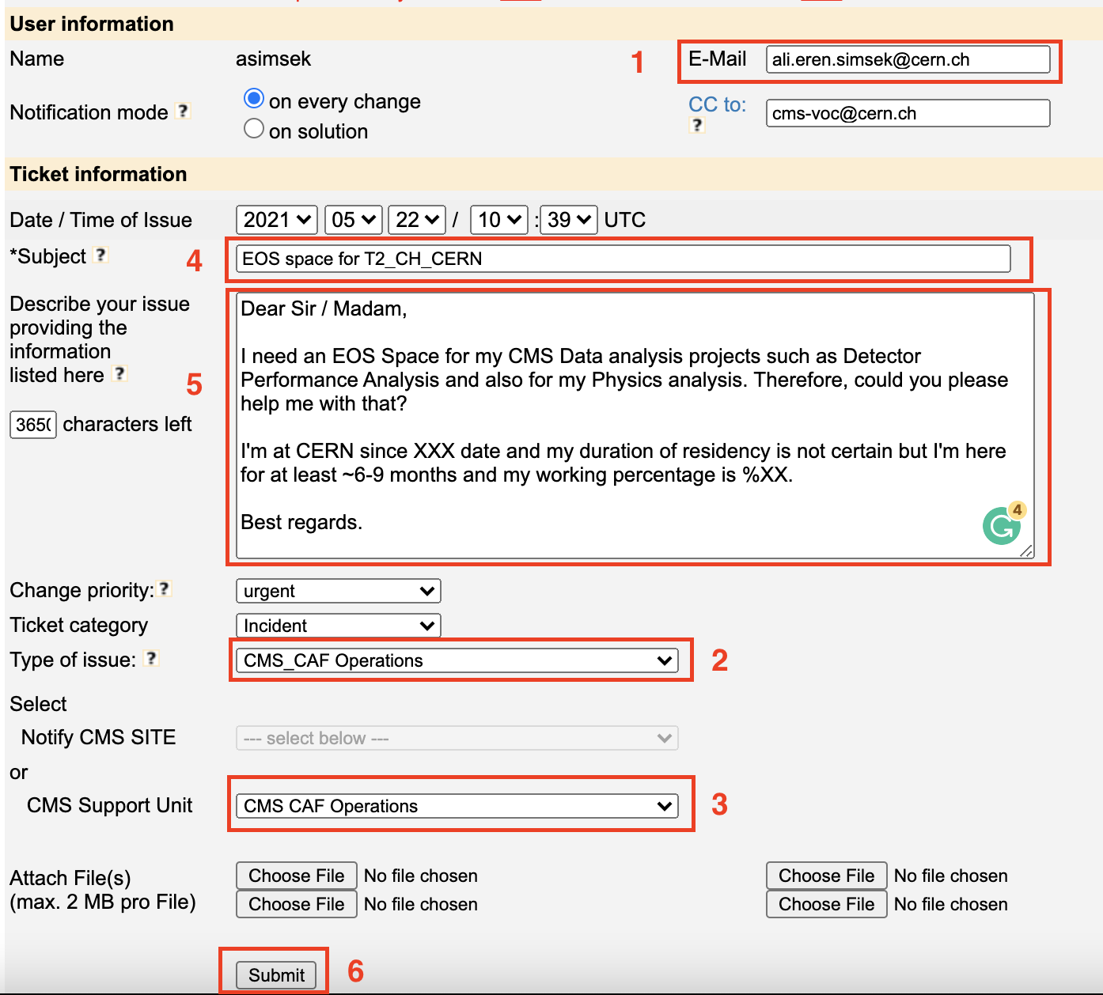
Task: Click the 'CC to:' link
Action: pos(718,104)
